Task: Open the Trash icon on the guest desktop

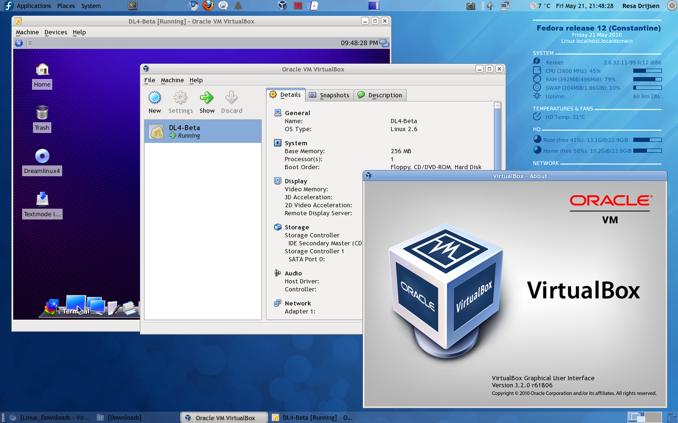Action: 42,113
